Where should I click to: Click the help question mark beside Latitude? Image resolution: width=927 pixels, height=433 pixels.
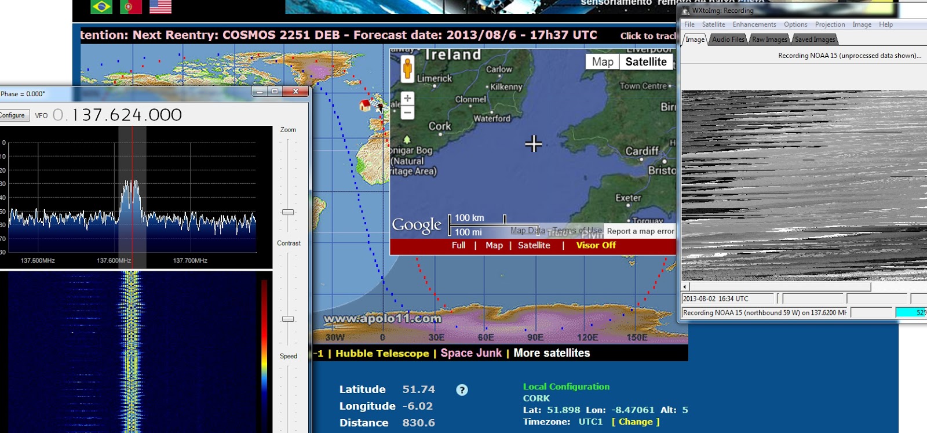[462, 390]
